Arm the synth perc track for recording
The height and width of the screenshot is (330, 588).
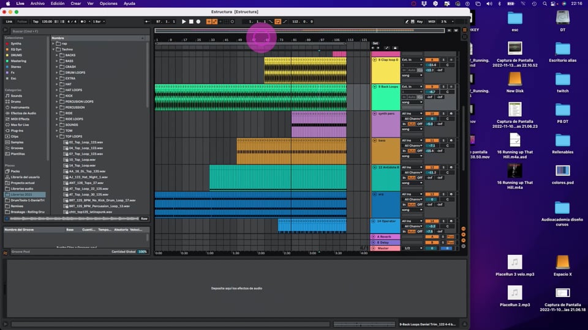click(451, 114)
